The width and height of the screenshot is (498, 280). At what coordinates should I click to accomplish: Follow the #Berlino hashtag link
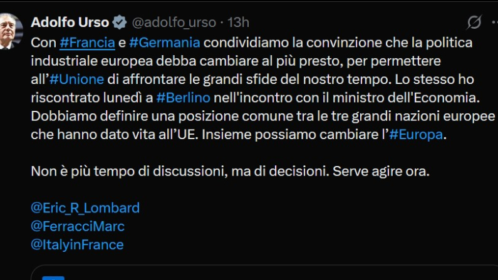click(x=183, y=98)
